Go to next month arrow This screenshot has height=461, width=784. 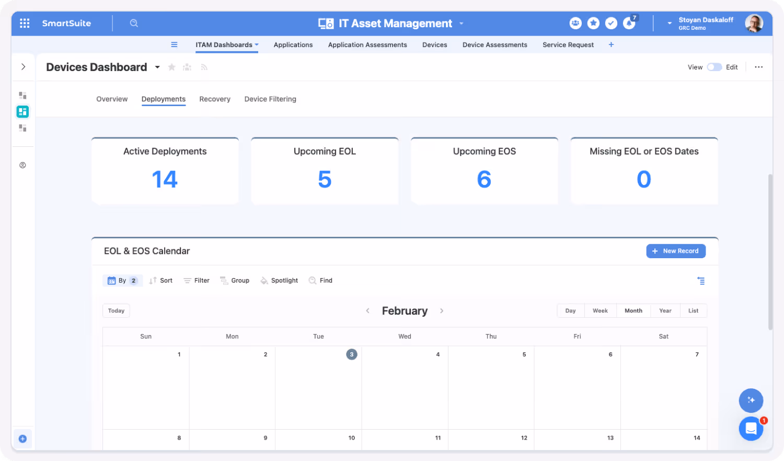coord(442,311)
